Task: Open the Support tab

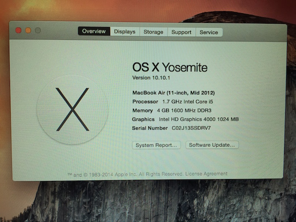Action: click(x=181, y=32)
